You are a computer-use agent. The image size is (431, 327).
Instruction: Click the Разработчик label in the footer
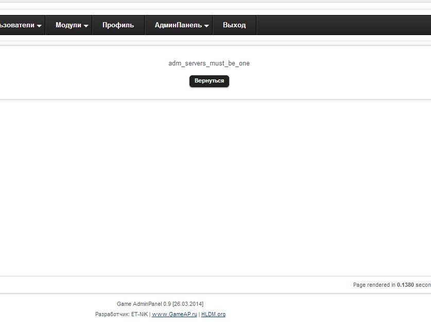(x=112, y=314)
